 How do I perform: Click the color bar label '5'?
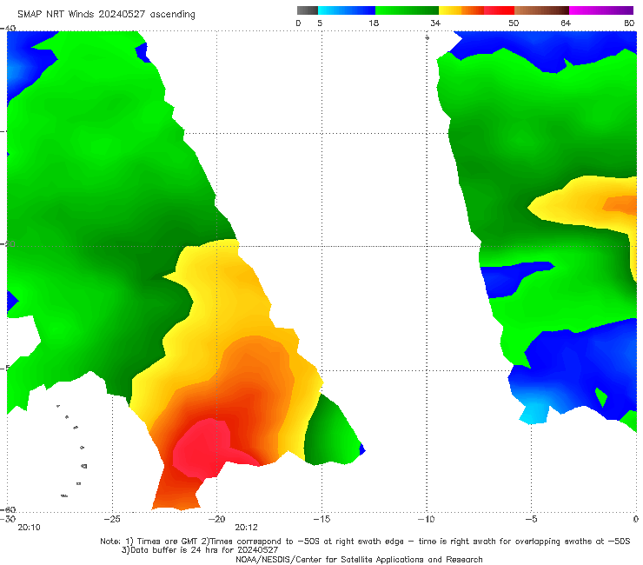tap(320, 23)
